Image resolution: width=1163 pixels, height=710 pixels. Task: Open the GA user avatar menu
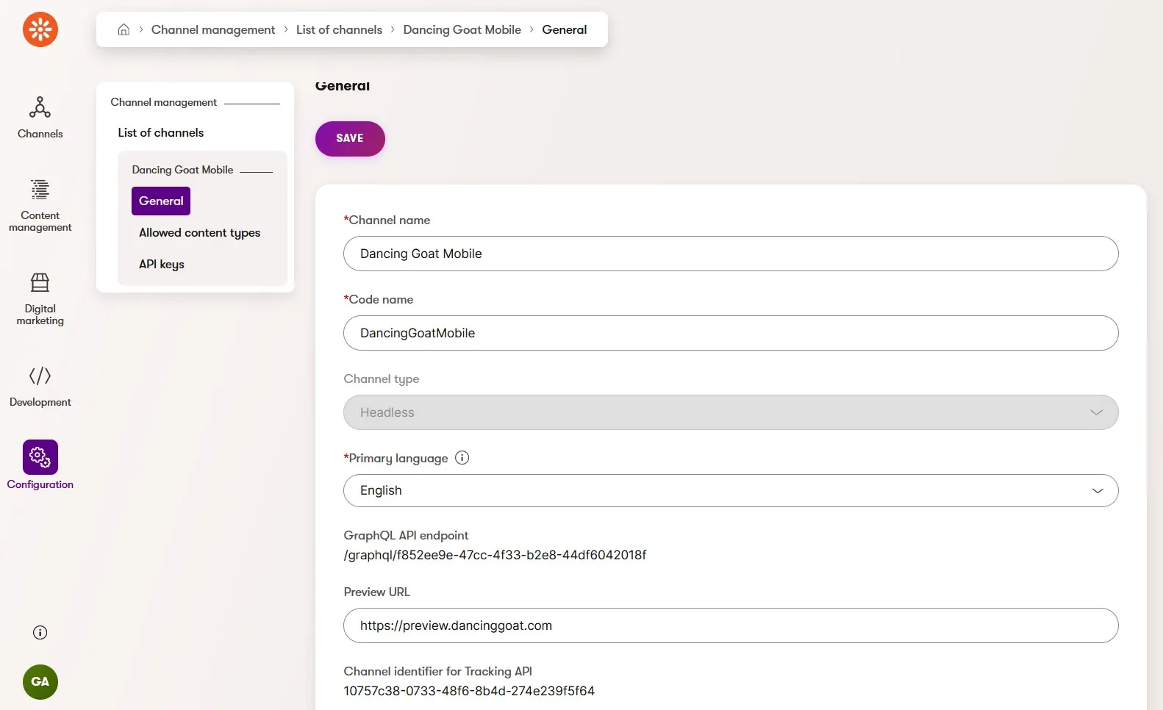pyautogui.click(x=40, y=682)
